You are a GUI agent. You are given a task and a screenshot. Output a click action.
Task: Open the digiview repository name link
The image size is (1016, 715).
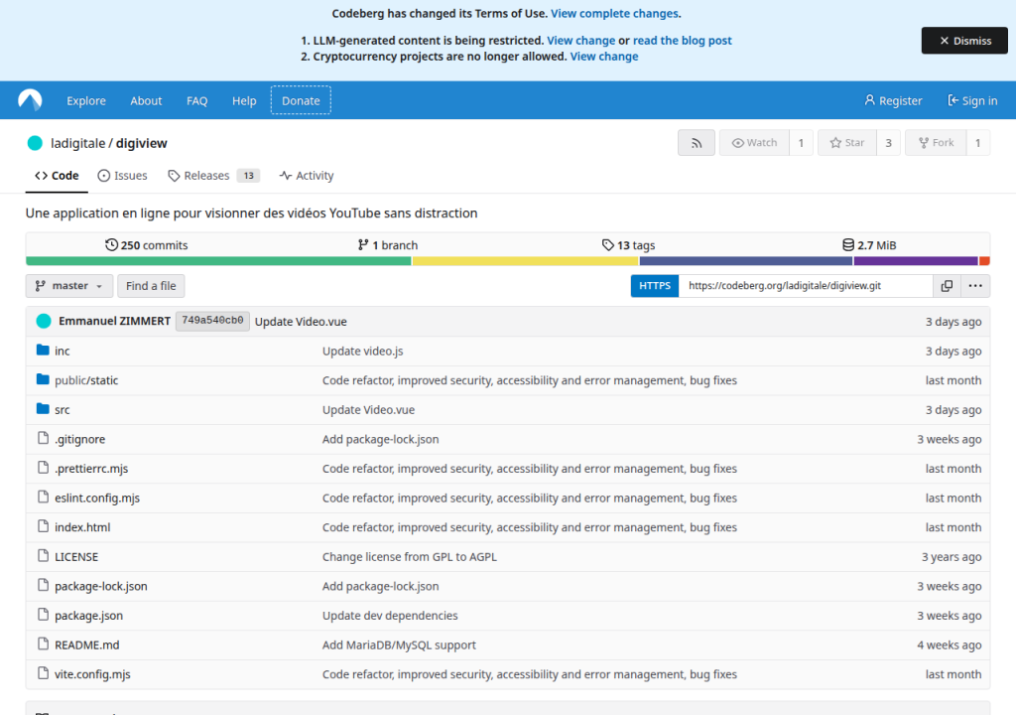tap(141, 143)
